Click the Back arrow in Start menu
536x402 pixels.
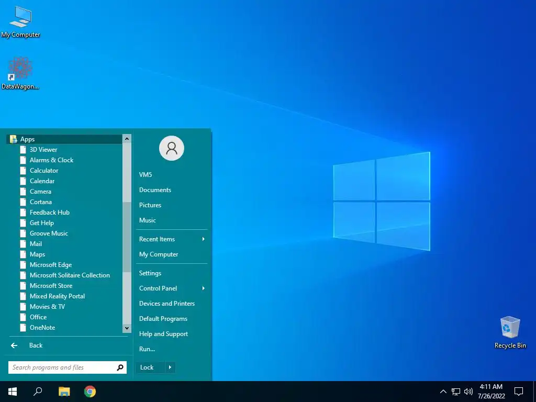coord(14,345)
